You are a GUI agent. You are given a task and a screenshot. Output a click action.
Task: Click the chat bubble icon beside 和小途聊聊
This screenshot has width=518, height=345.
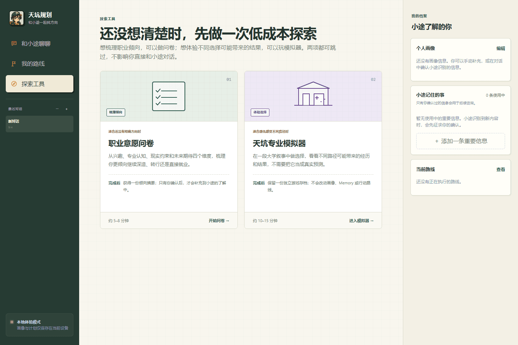14,43
